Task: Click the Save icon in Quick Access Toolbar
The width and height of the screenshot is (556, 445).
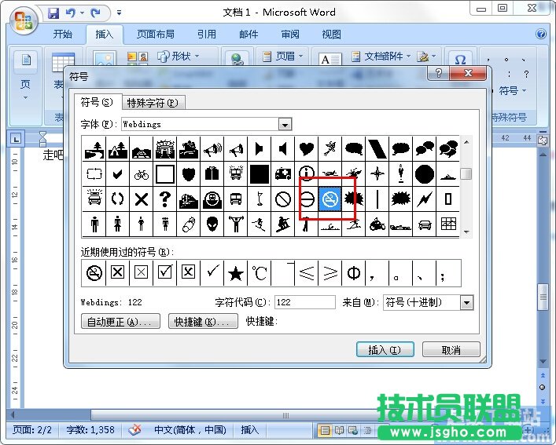Action: [53, 13]
